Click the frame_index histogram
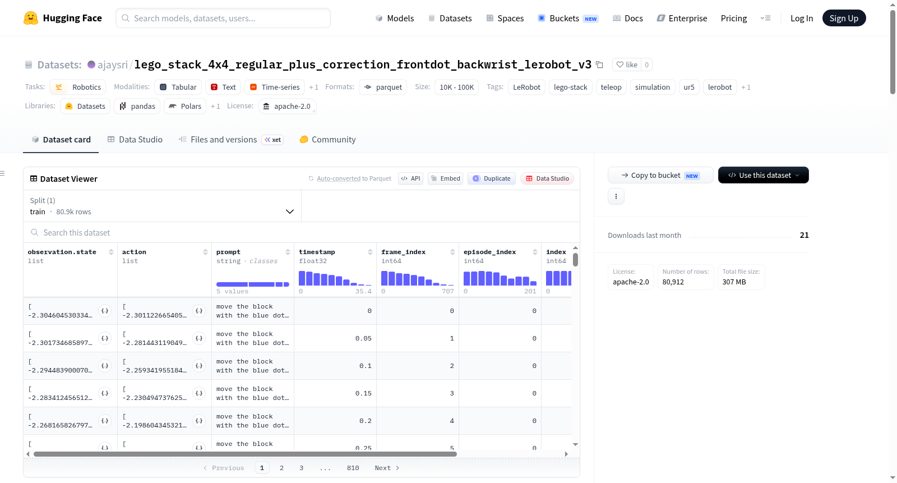 click(x=418, y=278)
